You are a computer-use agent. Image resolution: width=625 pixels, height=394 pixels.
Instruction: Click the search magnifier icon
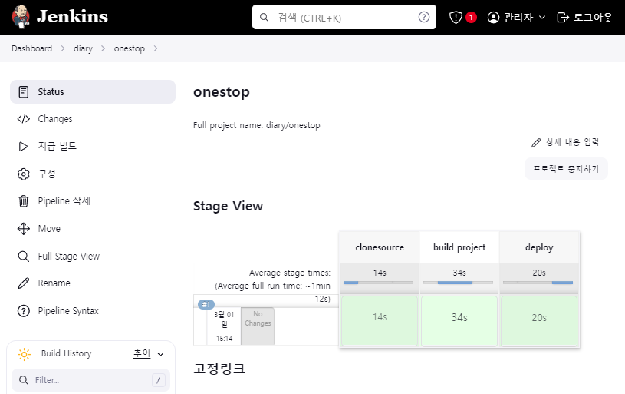(x=264, y=17)
